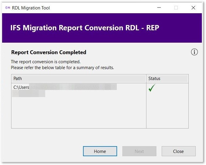206x165 pixels.
Task: Go back with the Home button
Action: click(100, 151)
